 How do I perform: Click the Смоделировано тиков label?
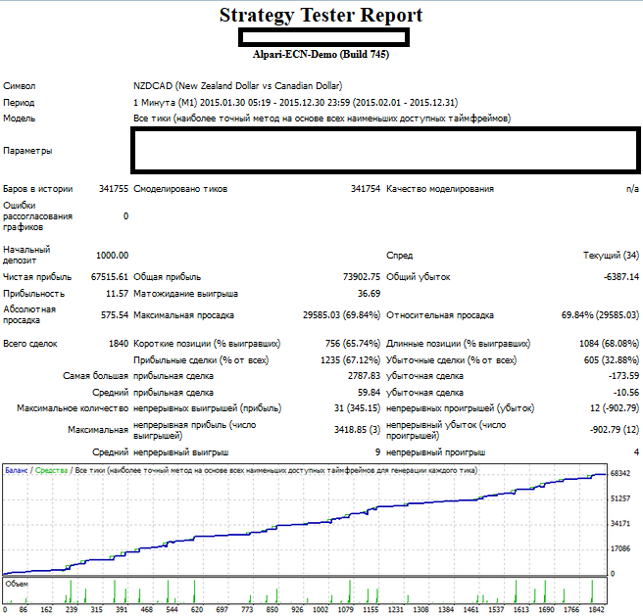pyautogui.click(x=180, y=189)
